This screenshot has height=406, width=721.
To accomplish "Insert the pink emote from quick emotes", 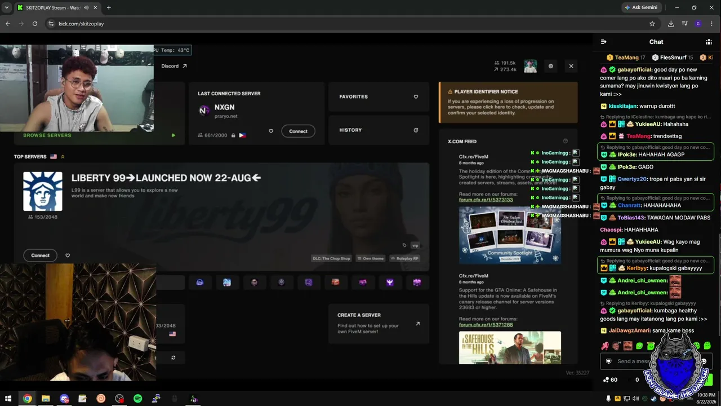I will [x=604, y=346].
